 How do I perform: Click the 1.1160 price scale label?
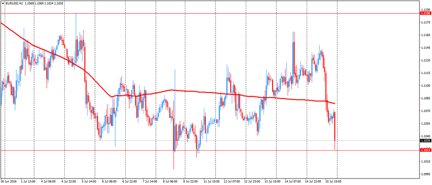[x=426, y=35]
